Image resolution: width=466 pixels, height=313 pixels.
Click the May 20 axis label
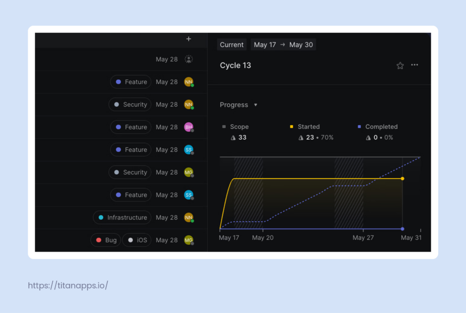point(263,237)
